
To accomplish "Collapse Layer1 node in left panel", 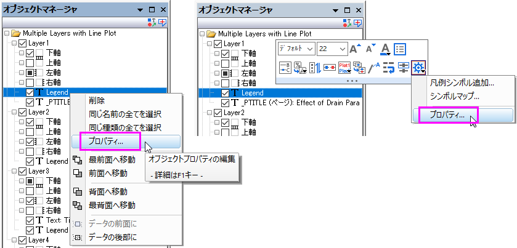I will pyautogui.click(x=14, y=43).
